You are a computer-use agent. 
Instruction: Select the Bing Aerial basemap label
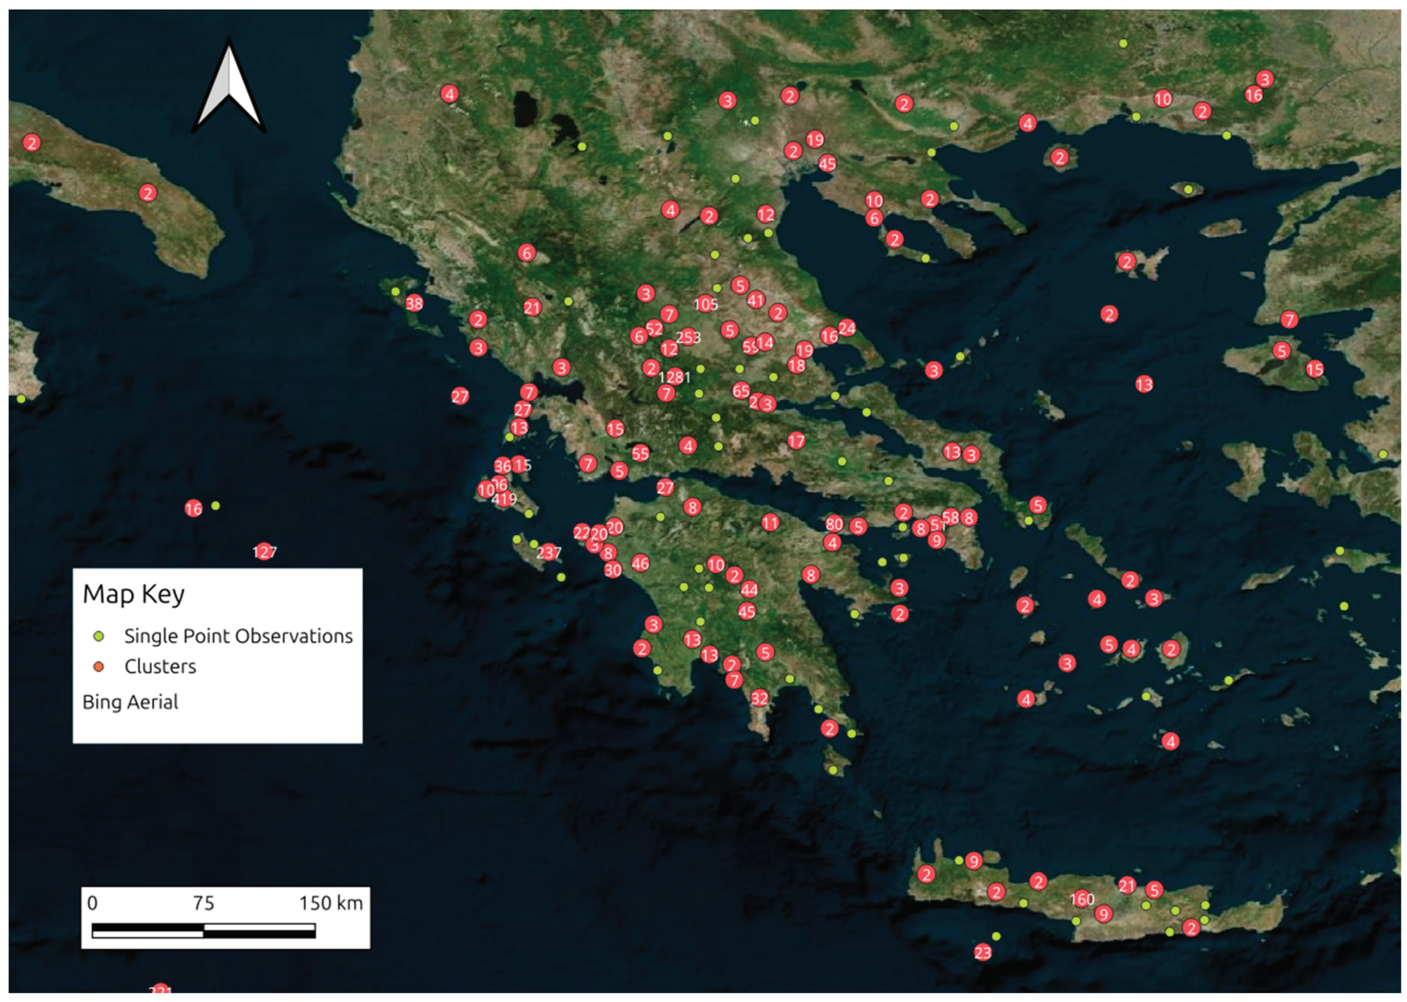coord(130,702)
